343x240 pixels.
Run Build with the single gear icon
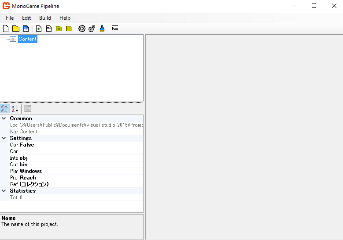[x=82, y=29]
